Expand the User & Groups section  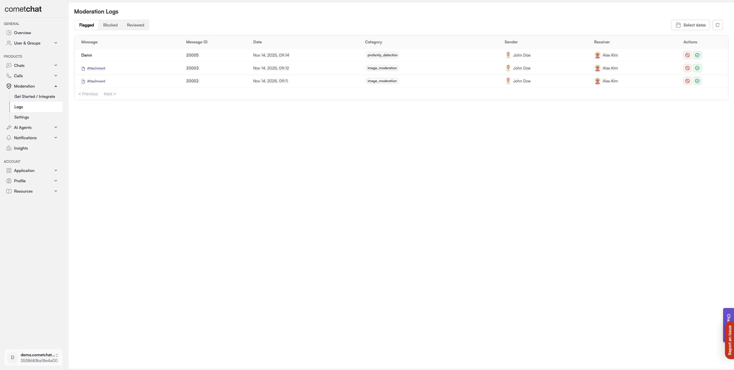pos(56,43)
